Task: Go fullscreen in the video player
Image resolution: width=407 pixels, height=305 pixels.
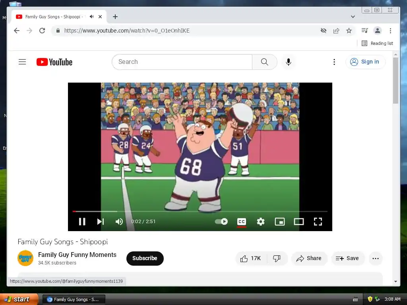Action: (x=318, y=222)
